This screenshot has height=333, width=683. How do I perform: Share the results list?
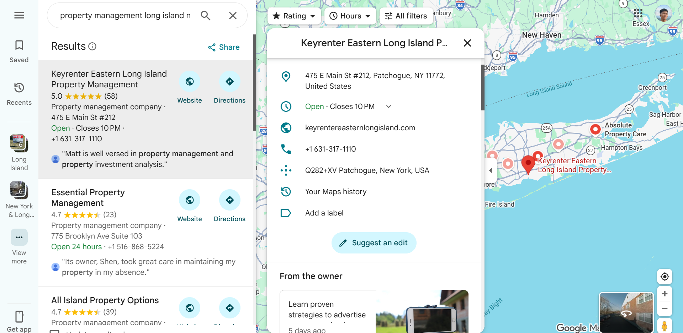coord(224,47)
